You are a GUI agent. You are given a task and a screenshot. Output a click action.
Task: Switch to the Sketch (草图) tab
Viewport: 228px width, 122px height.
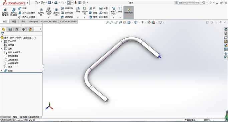(14, 21)
